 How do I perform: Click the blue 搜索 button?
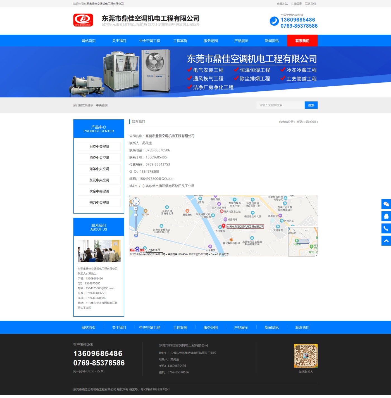[311, 105]
